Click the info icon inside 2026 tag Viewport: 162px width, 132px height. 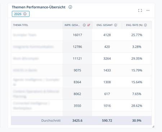click(x=25, y=14)
